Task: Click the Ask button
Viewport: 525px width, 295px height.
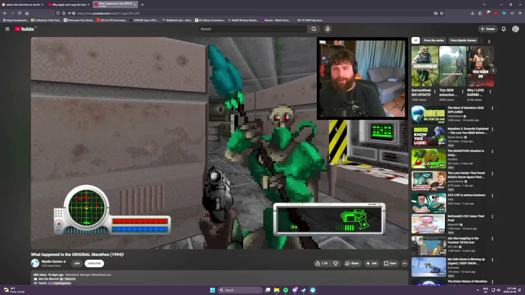Action: point(372,263)
